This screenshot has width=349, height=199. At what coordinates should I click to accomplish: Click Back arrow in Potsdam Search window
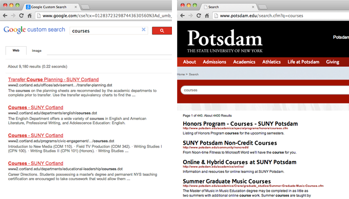point(183,15)
